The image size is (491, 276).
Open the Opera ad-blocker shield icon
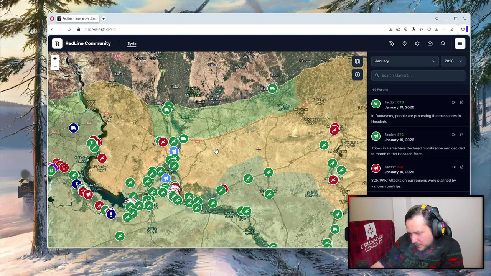coord(406,29)
